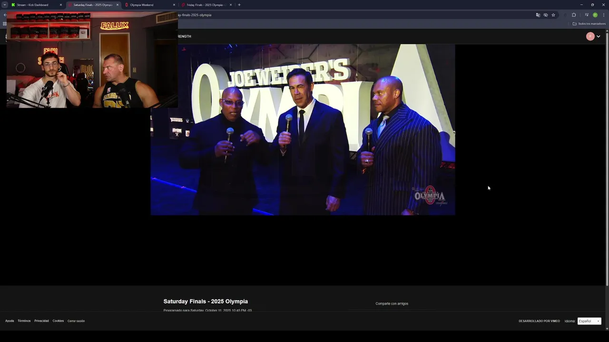Open the Ayuda footer link
This screenshot has width=609, height=342.
coord(10,321)
